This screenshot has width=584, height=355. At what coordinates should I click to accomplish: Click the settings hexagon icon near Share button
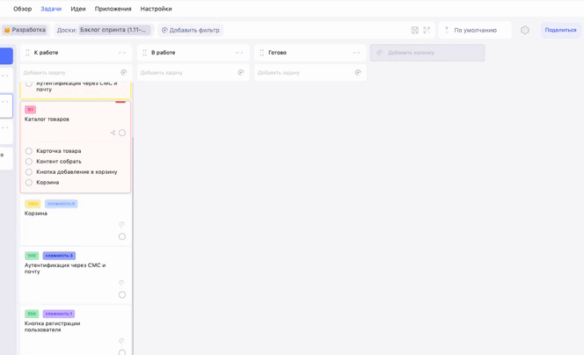pyautogui.click(x=525, y=30)
